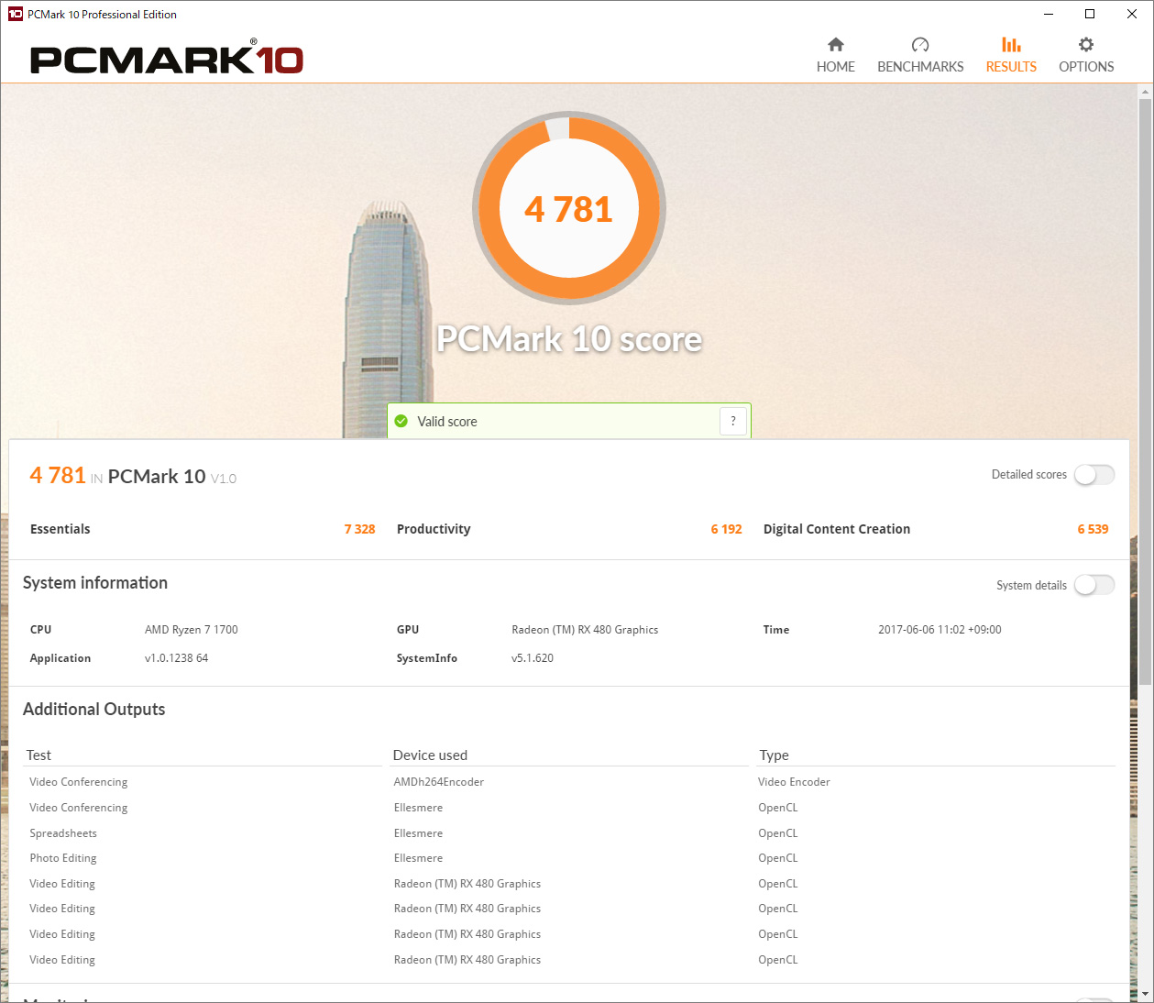Click the scrollbar down arrow
This screenshot has height=1003, width=1154.
click(x=1145, y=995)
